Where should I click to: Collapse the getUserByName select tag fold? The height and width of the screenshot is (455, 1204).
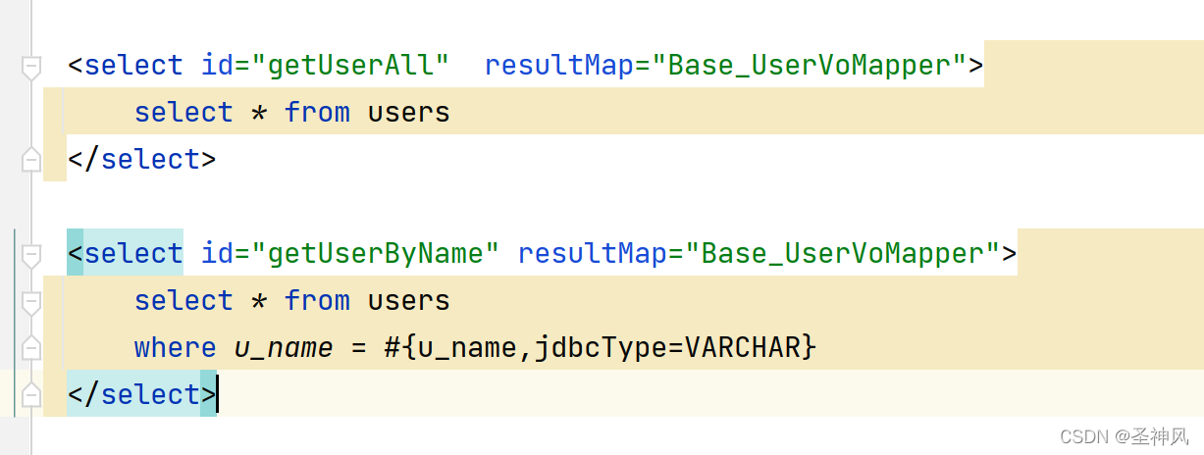(x=31, y=255)
